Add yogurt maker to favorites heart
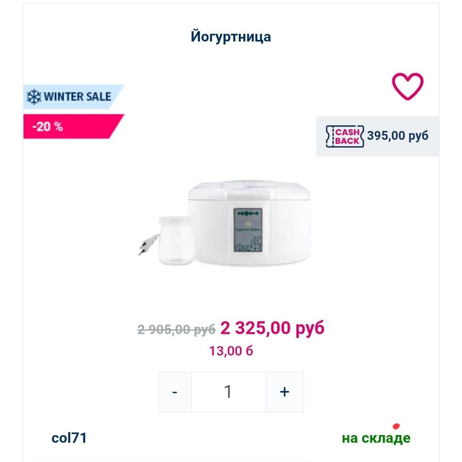The height and width of the screenshot is (462, 462). tap(408, 86)
